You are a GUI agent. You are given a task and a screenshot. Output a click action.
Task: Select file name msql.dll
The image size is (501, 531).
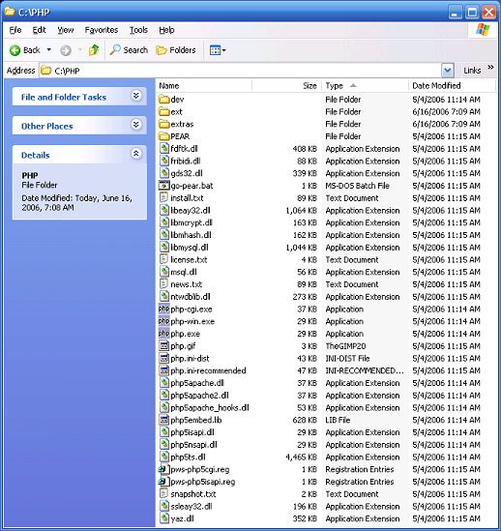184,272
